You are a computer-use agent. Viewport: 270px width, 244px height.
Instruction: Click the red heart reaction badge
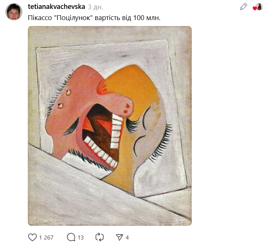(255, 9)
